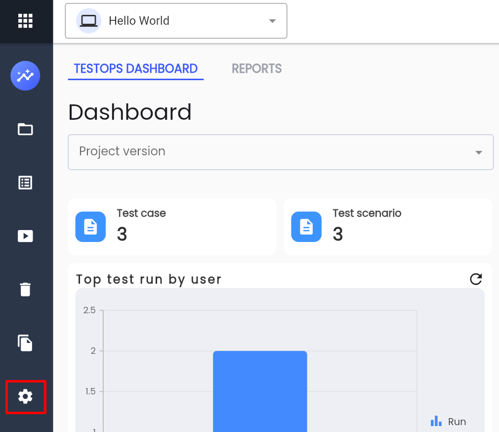The width and height of the screenshot is (499, 432).
Task: Click the Test scenario document icon
Action: click(x=306, y=227)
